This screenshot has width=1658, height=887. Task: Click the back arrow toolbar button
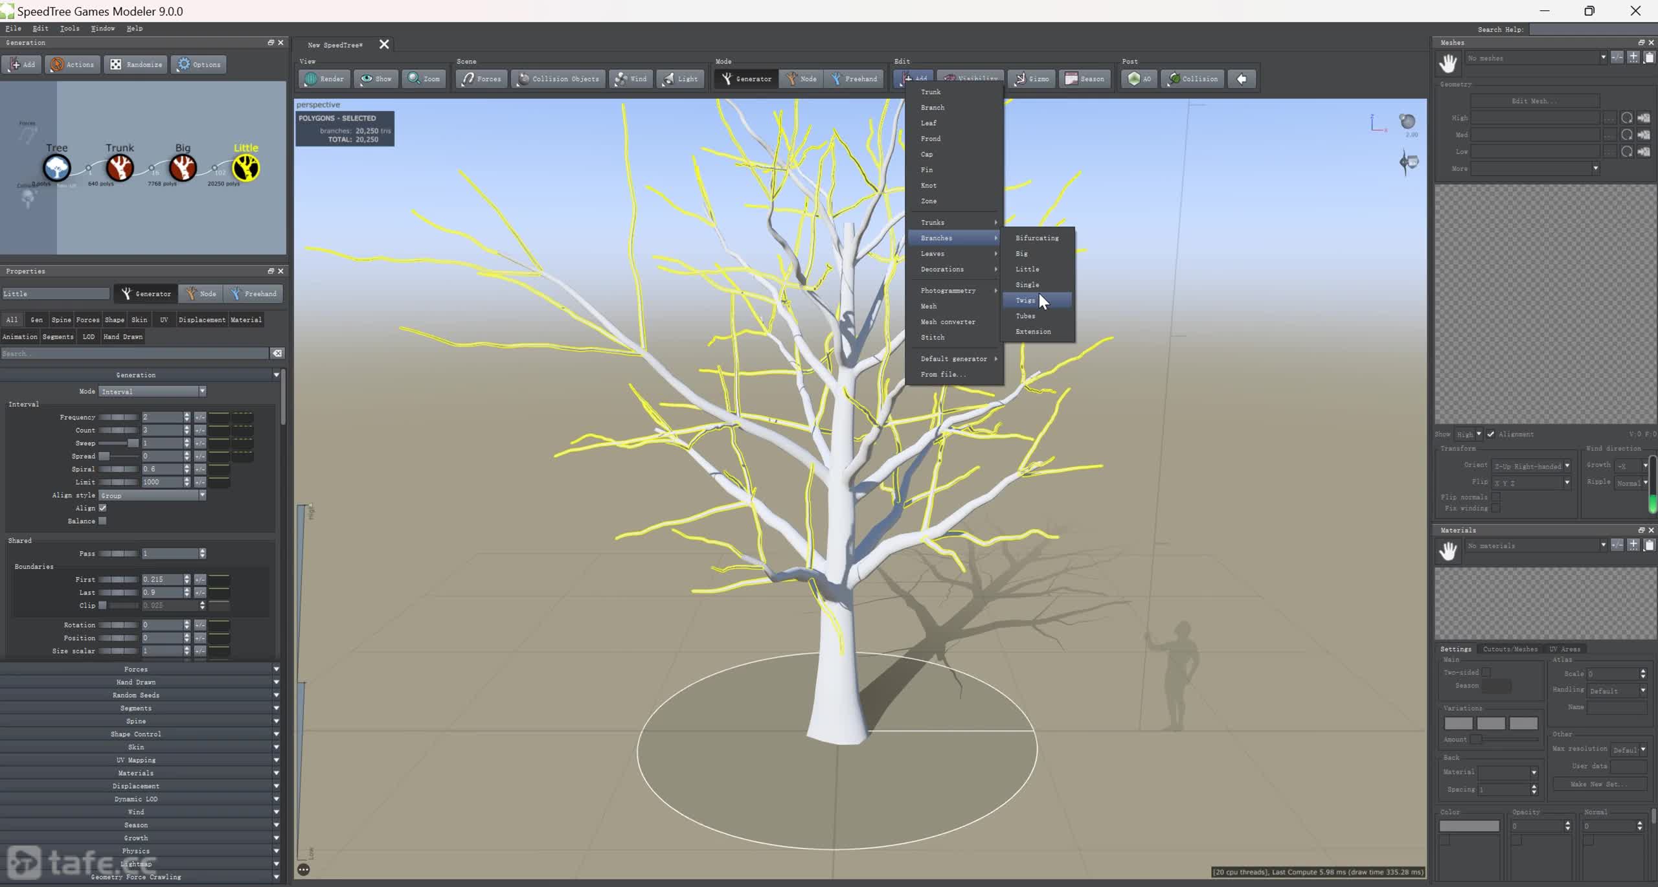(x=1242, y=79)
